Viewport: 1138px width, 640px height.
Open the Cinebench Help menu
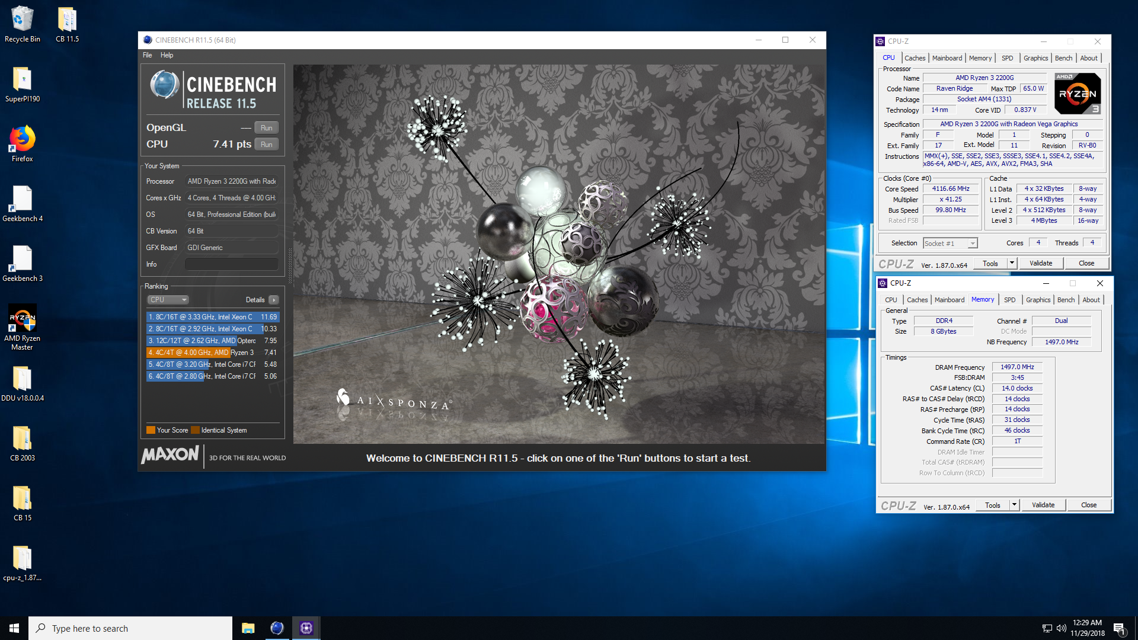167,55
